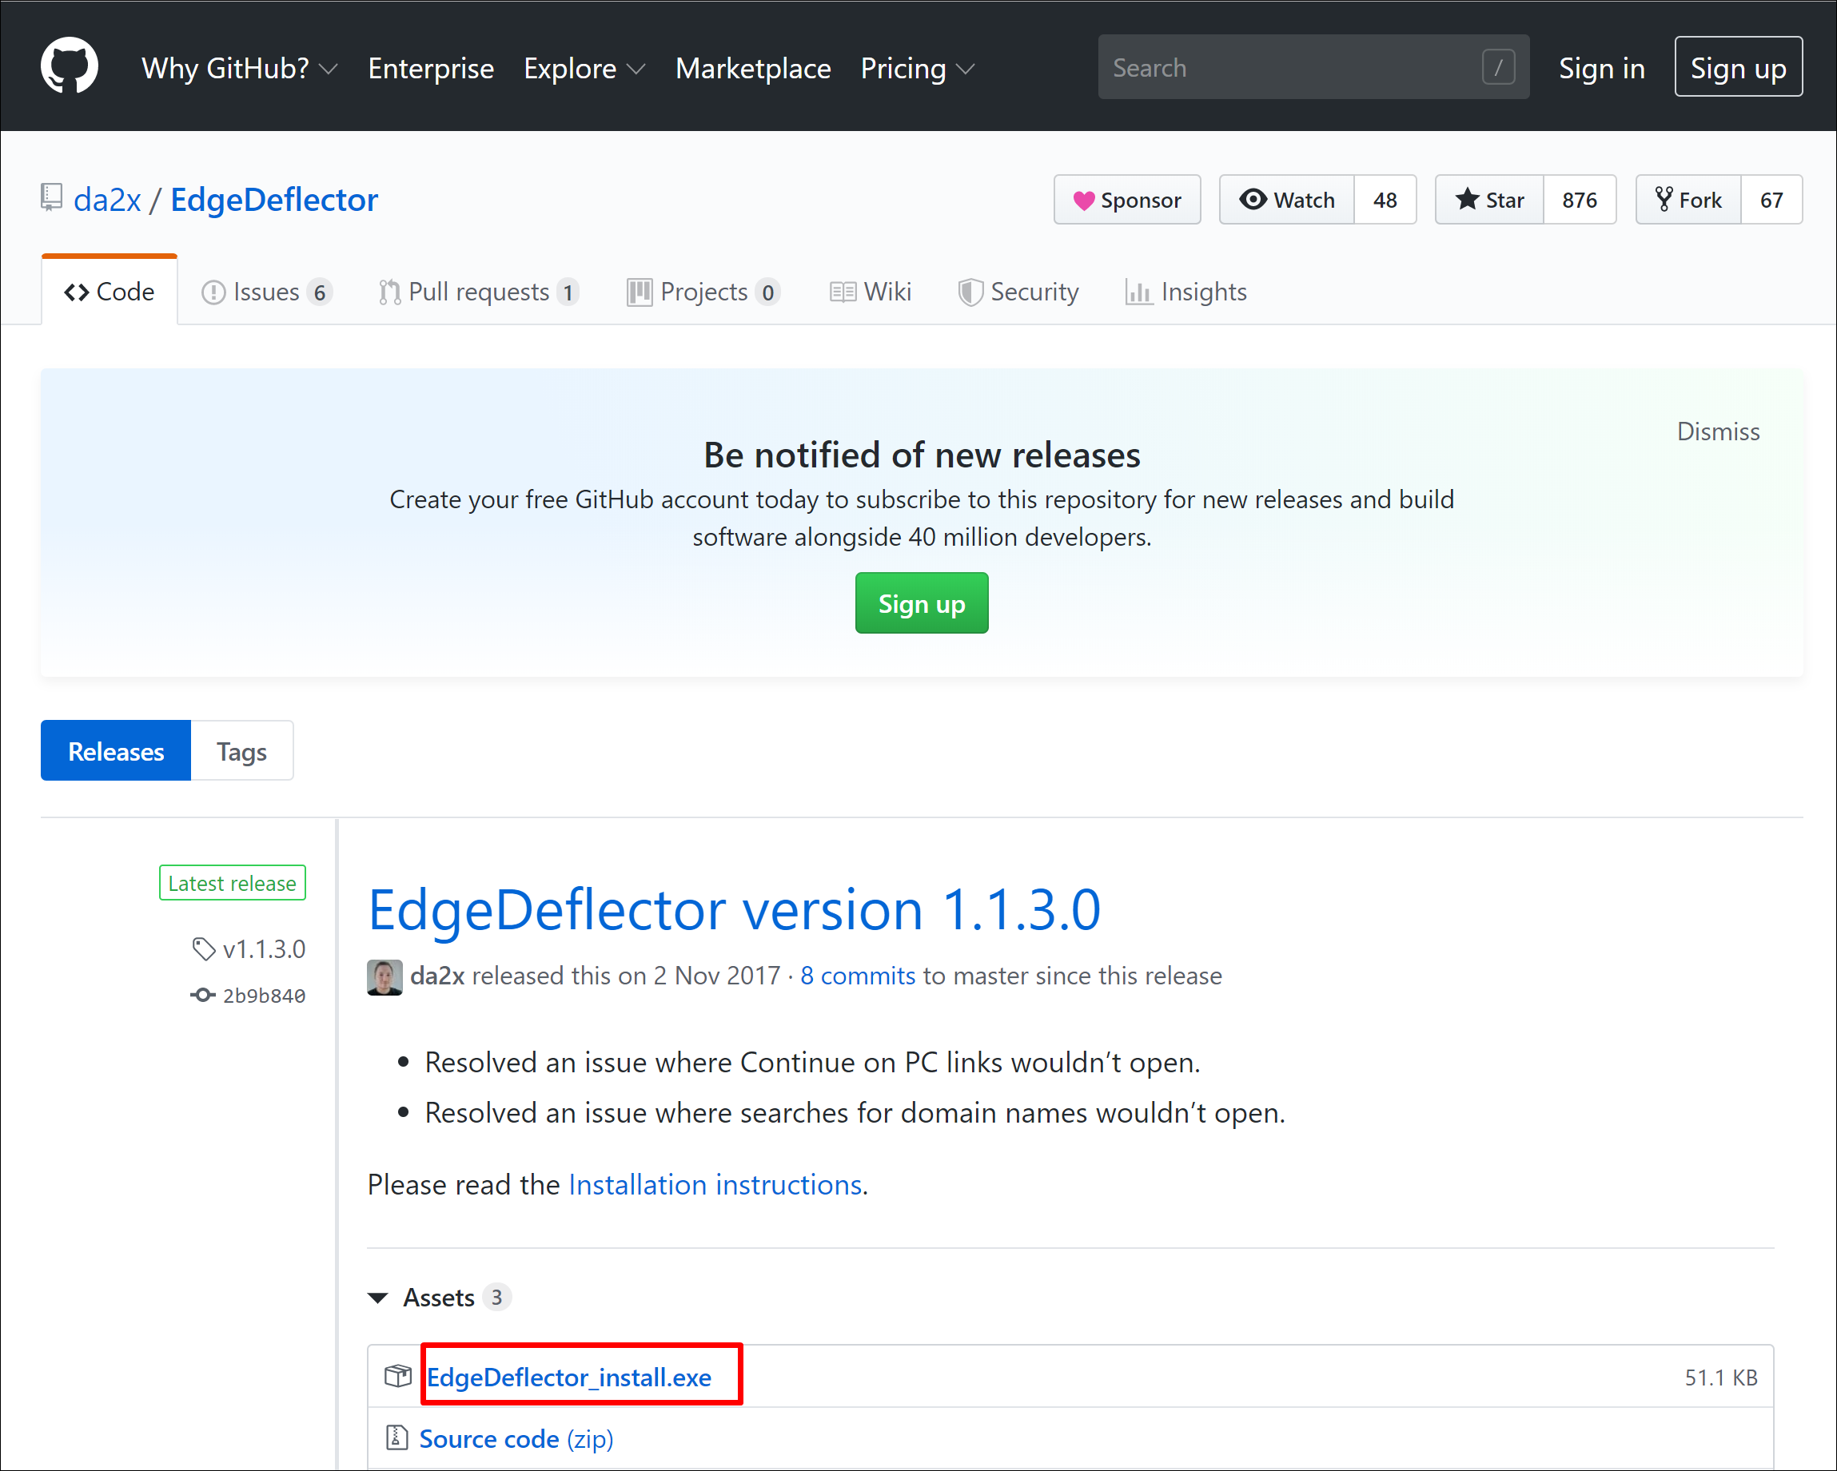Image resolution: width=1837 pixels, height=1471 pixels.
Task: Click the header Sign up button
Action: pyautogui.click(x=1738, y=67)
